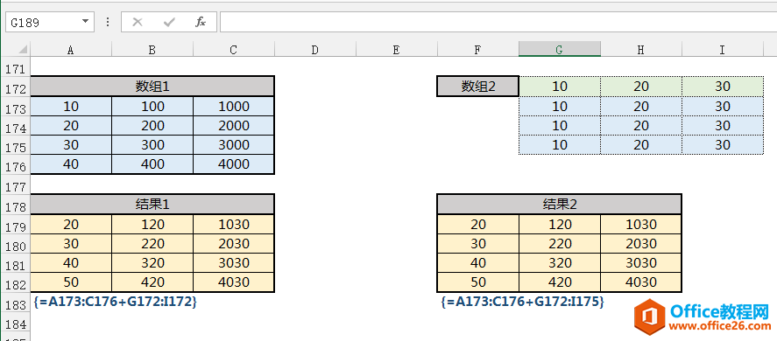
Task: Select the 数组2 label cell
Action: 478,86
